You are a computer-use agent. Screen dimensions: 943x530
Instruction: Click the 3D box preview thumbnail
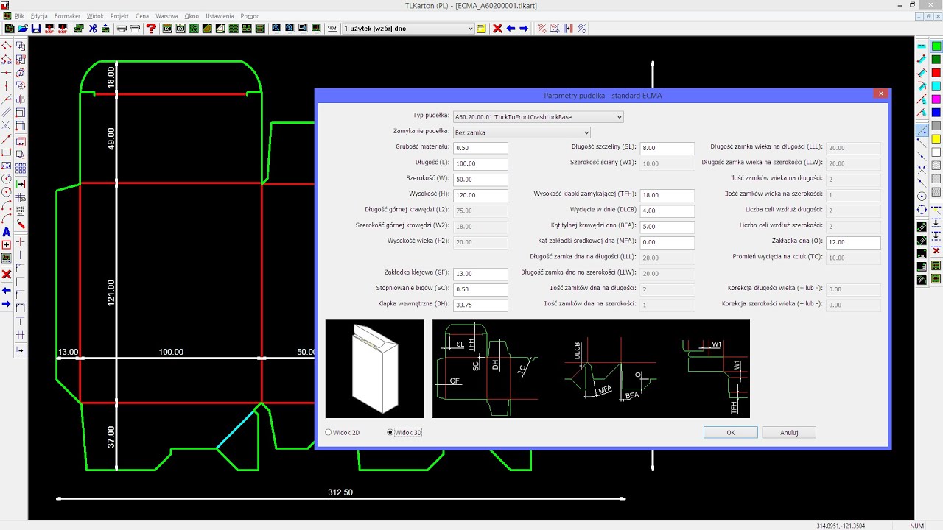pyautogui.click(x=375, y=368)
